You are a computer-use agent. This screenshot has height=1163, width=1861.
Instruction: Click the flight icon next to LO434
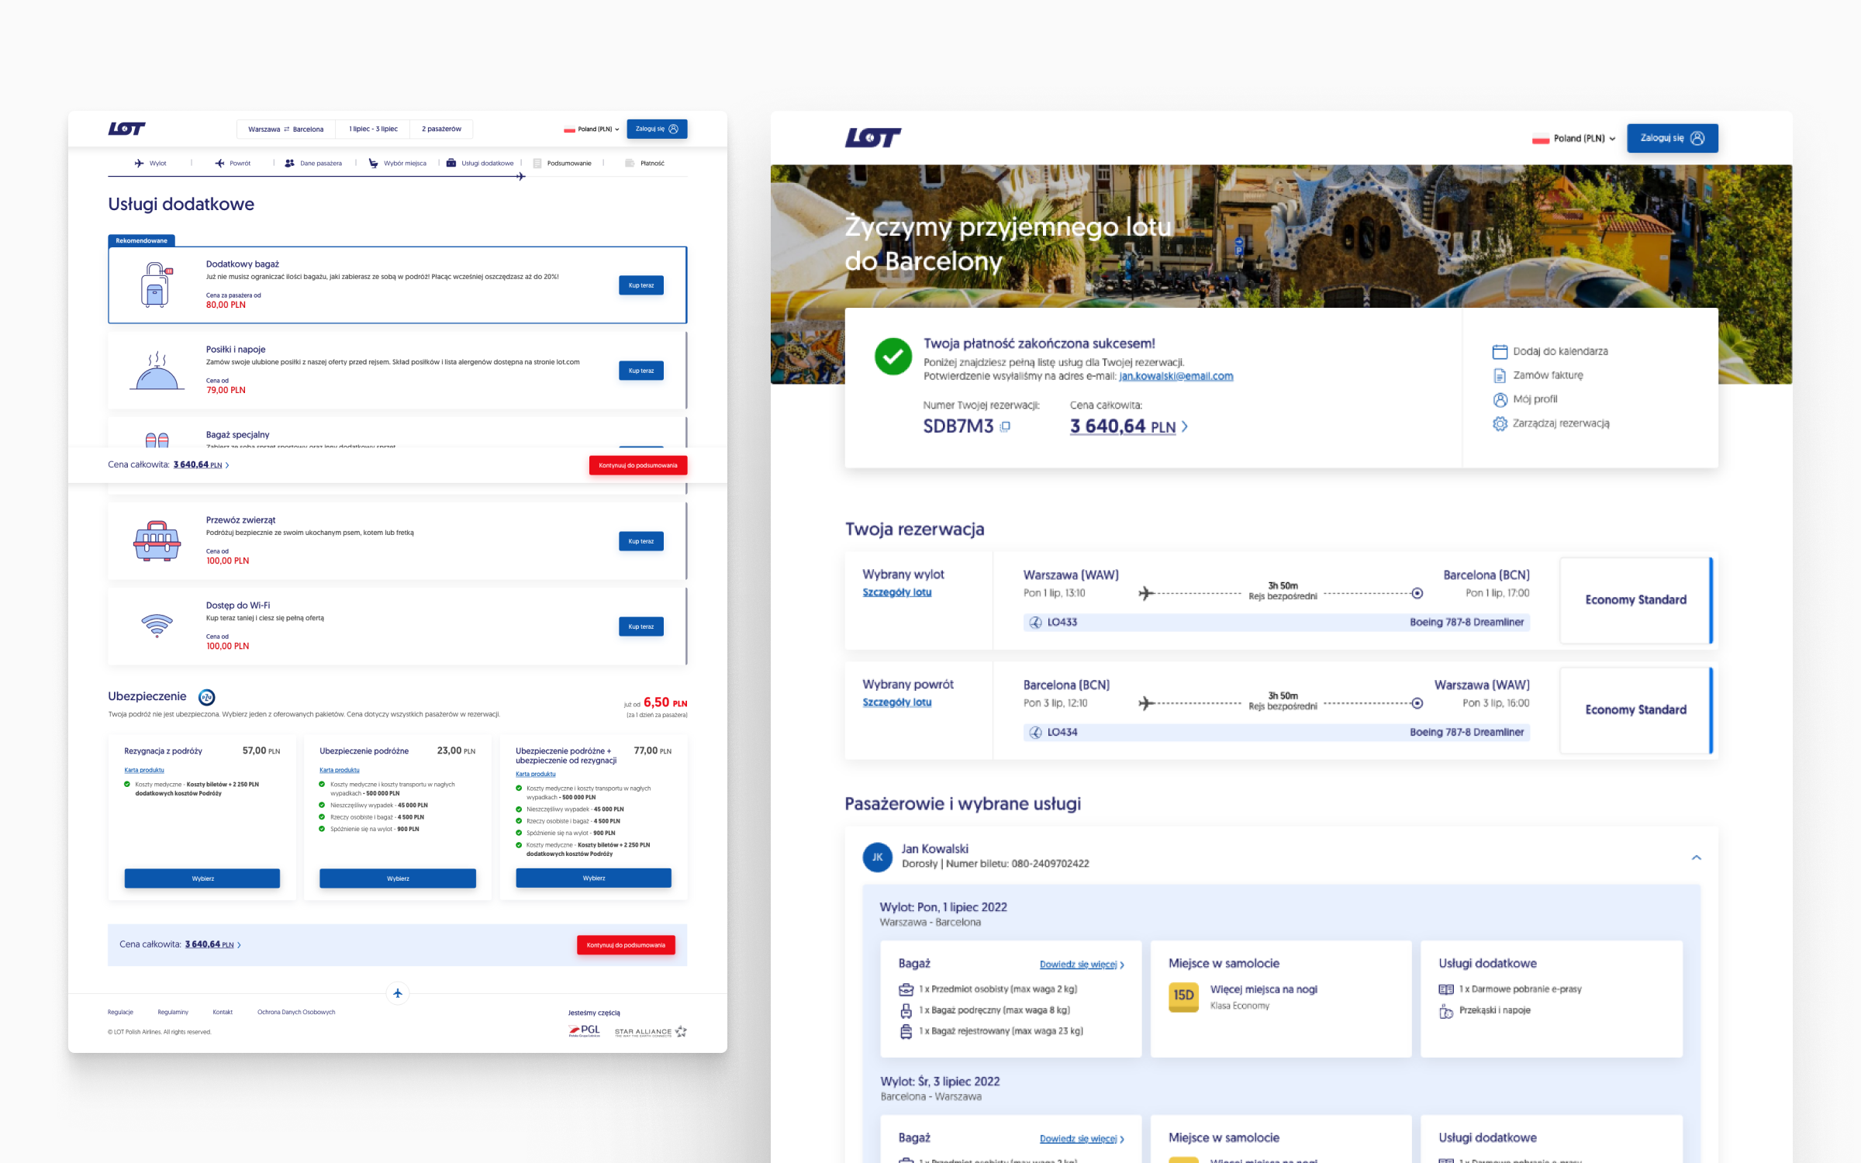coord(1035,733)
